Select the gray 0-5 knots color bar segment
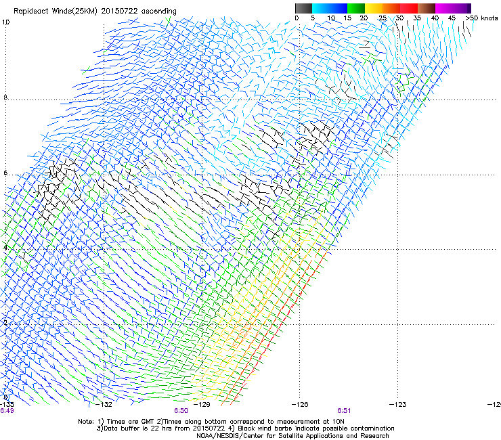This screenshot has width=501, height=440. 303,9
